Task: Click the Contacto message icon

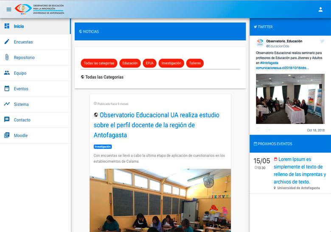Action: click(7, 119)
